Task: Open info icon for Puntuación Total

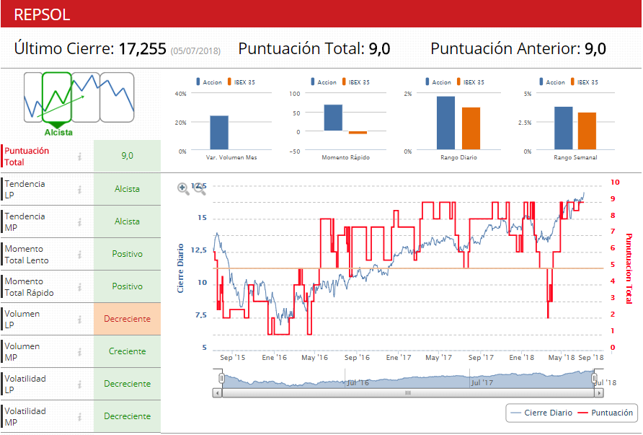Action: click(79, 157)
